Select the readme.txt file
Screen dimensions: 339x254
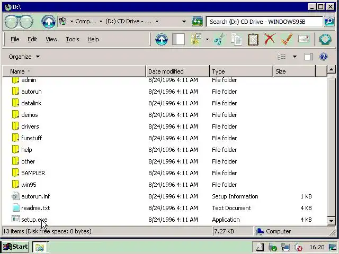pos(31,208)
